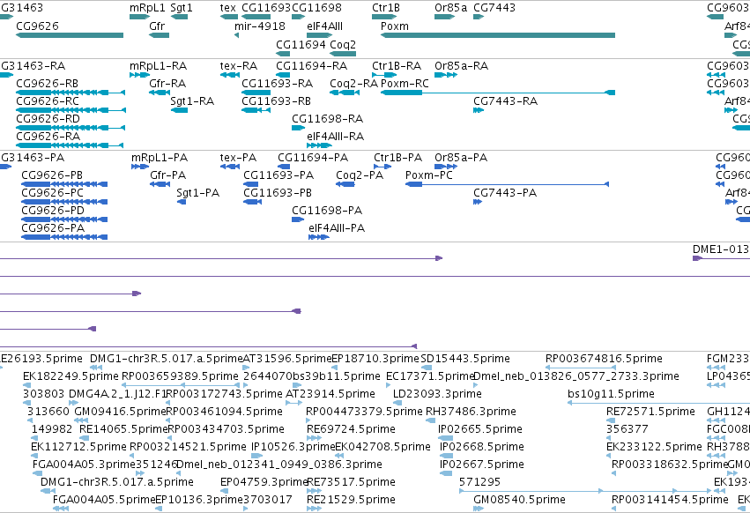
Task: Select the EK233122.5prime EST label
Action: point(654,447)
